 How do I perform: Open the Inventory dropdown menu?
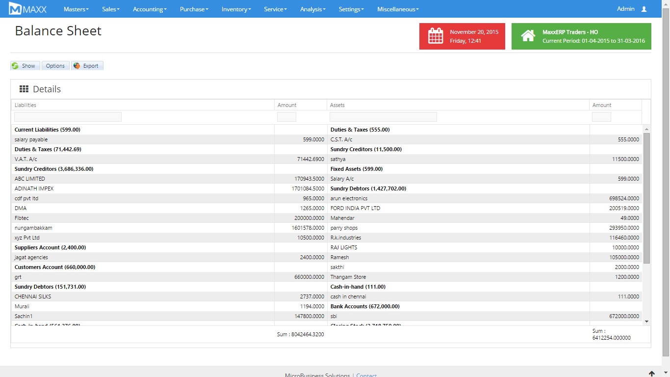tap(236, 9)
